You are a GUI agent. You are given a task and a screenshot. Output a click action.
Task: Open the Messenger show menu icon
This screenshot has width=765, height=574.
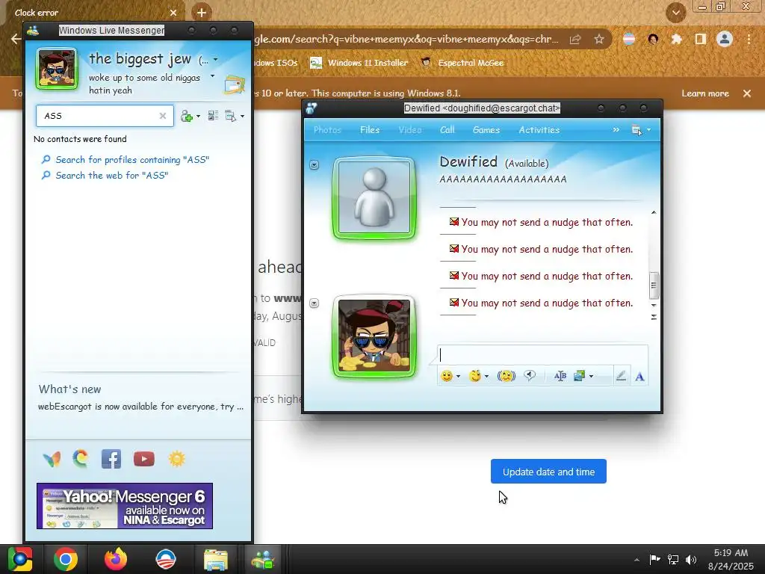click(x=230, y=116)
